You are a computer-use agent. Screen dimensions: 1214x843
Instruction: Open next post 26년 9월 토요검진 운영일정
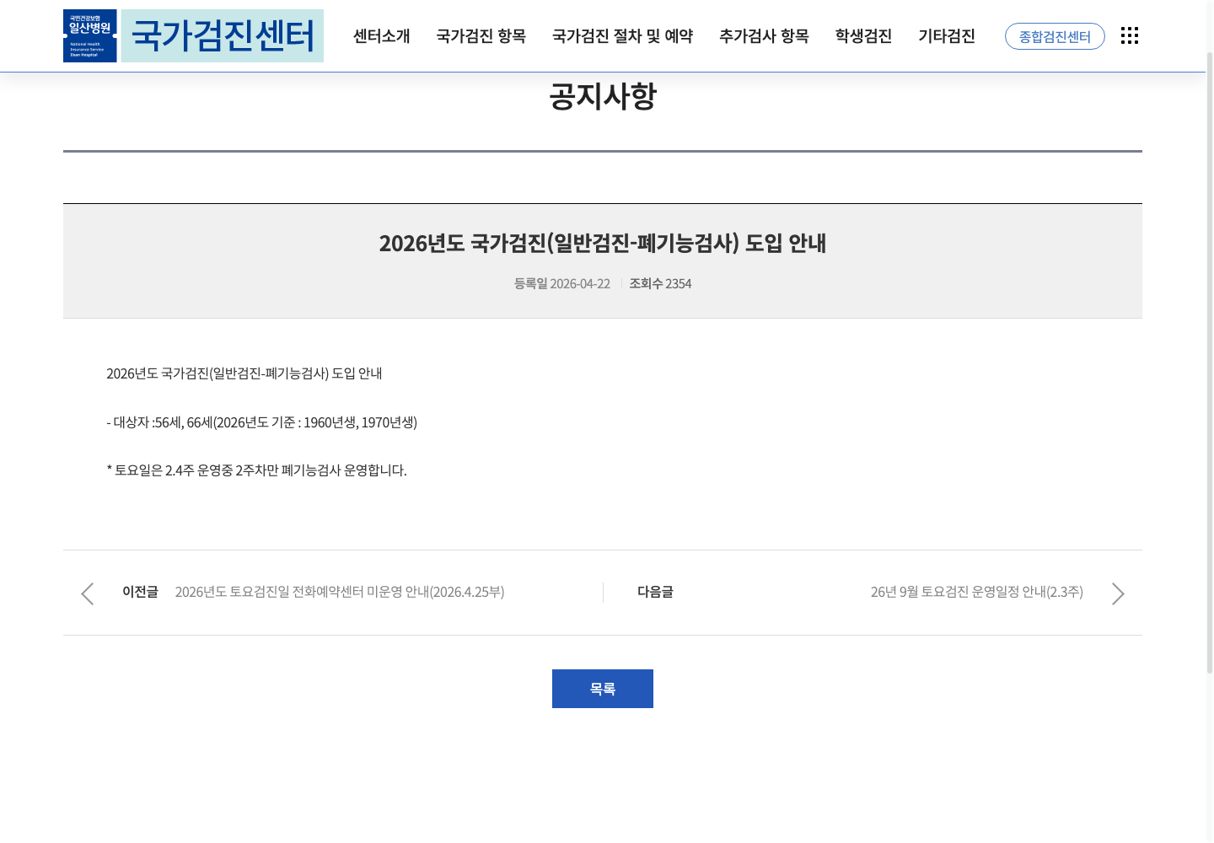[977, 592]
